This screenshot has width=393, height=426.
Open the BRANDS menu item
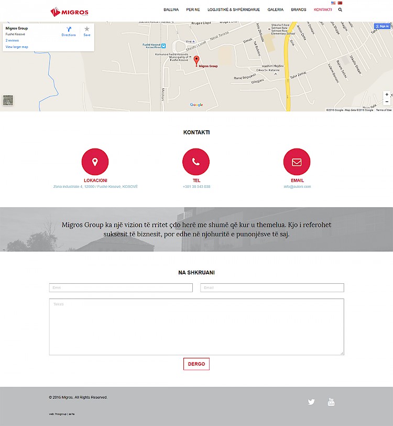[x=299, y=9]
